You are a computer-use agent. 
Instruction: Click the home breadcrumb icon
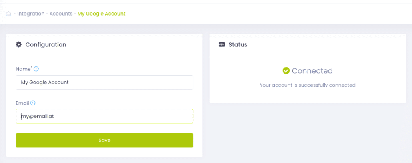tap(8, 14)
